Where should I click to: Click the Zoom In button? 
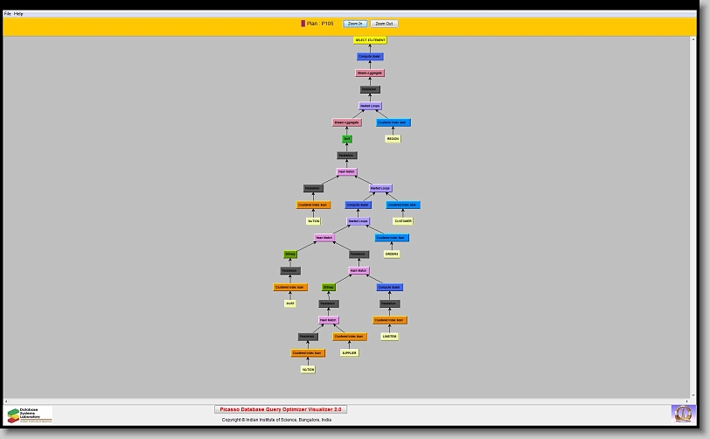tap(354, 24)
